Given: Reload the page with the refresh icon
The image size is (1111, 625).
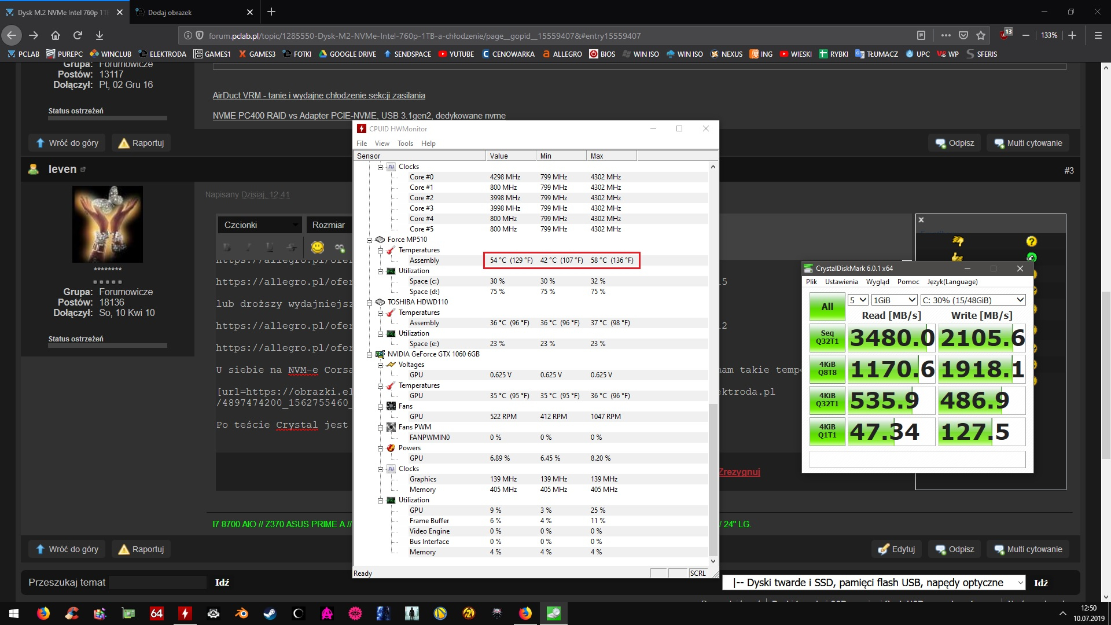Looking at the screenshot, I should 78,35.
